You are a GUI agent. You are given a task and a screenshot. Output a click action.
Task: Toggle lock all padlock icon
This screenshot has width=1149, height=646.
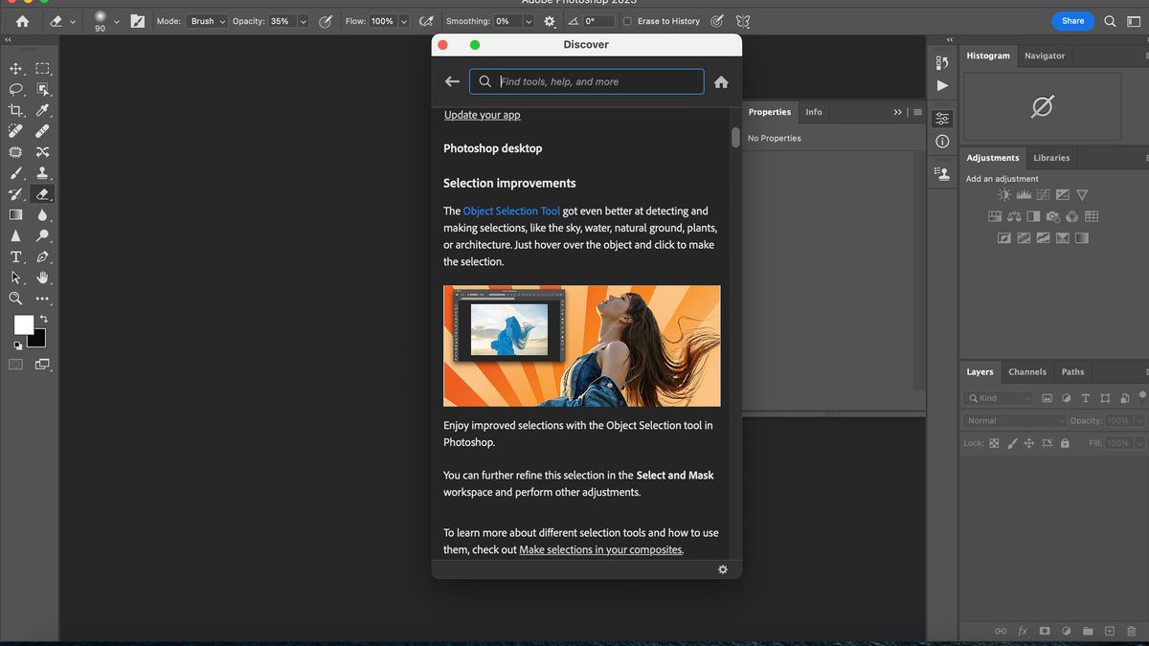[x=1065, y=443]
